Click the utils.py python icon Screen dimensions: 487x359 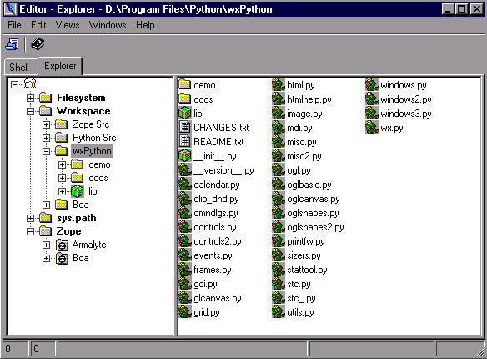pyautogui.click(x=279, y=312)
